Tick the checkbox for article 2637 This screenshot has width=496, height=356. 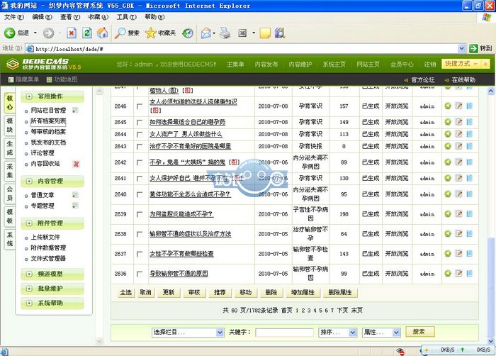140,254
